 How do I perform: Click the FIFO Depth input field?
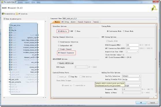81,67
